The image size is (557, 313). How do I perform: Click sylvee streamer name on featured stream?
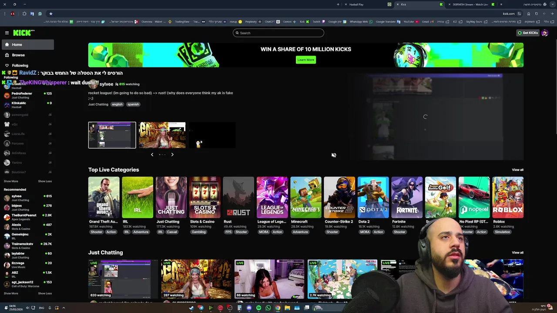tap(106, 84)
